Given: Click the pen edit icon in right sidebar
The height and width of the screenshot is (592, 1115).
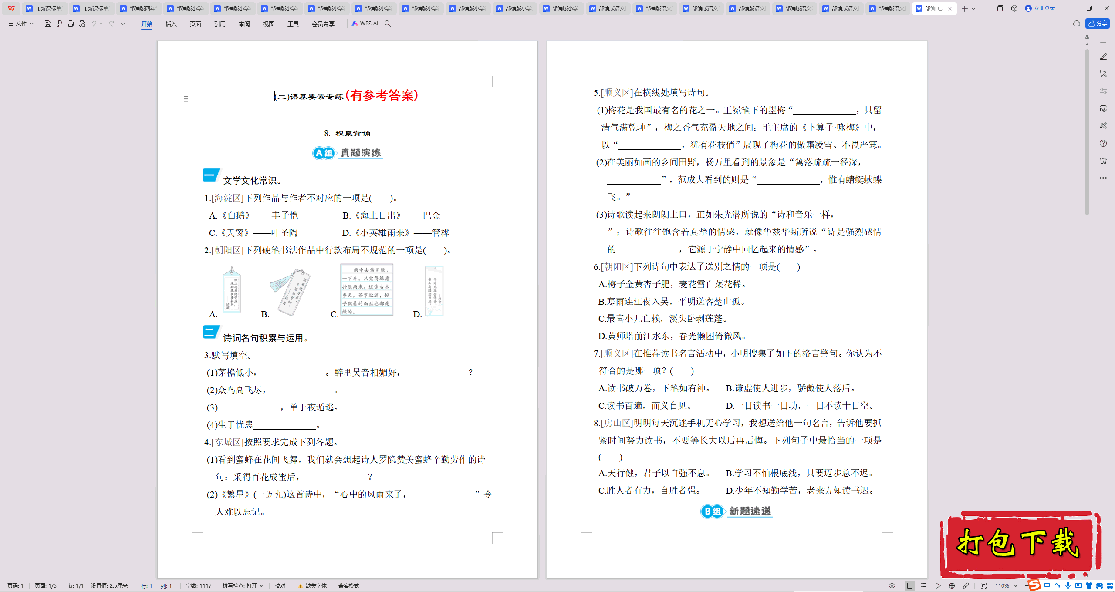Looking at the screenshot, I should (1103, 57).
